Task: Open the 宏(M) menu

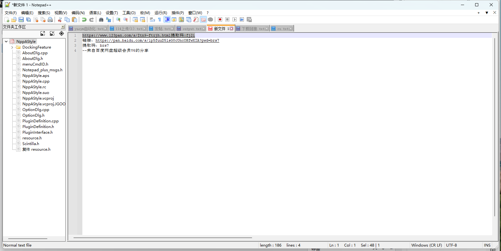Action: pos(145,13)
